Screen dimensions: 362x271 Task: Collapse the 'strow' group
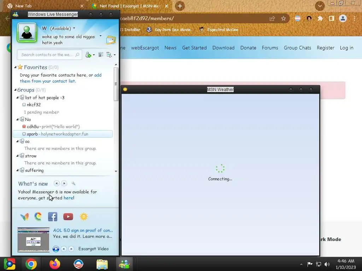pos(17,156)
